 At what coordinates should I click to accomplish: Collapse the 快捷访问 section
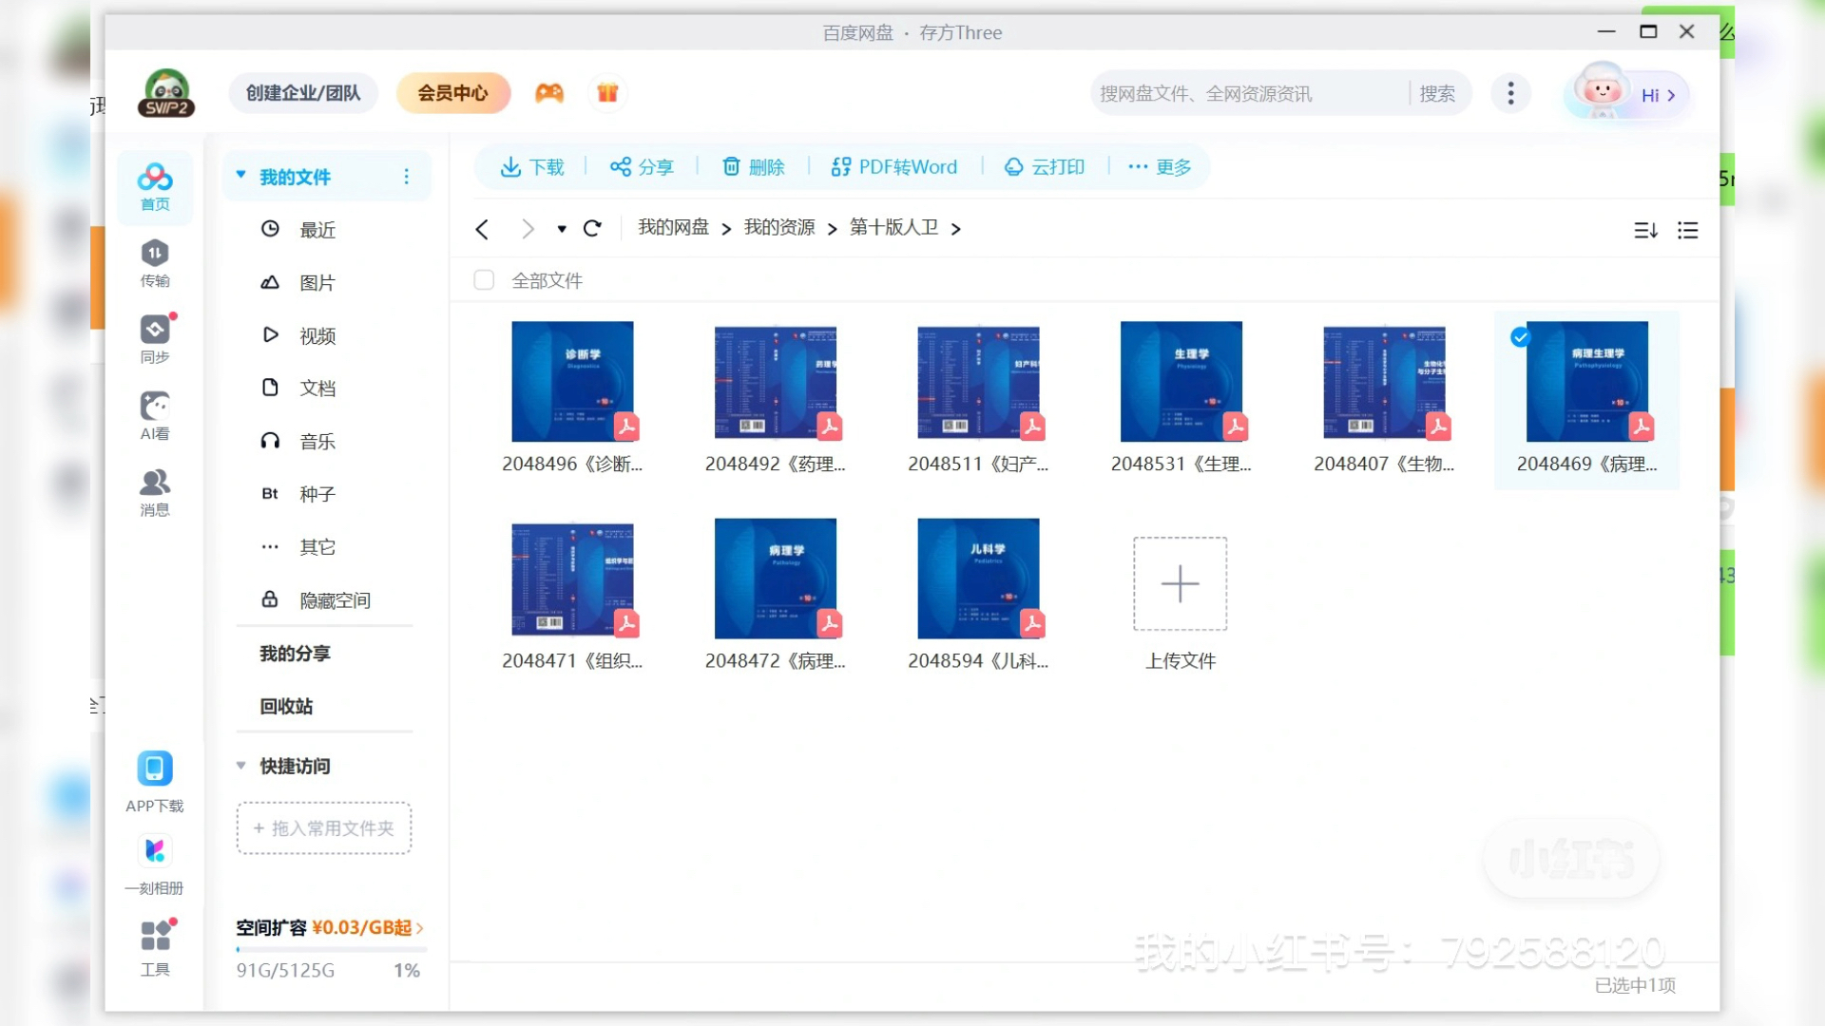click(240, 766)
